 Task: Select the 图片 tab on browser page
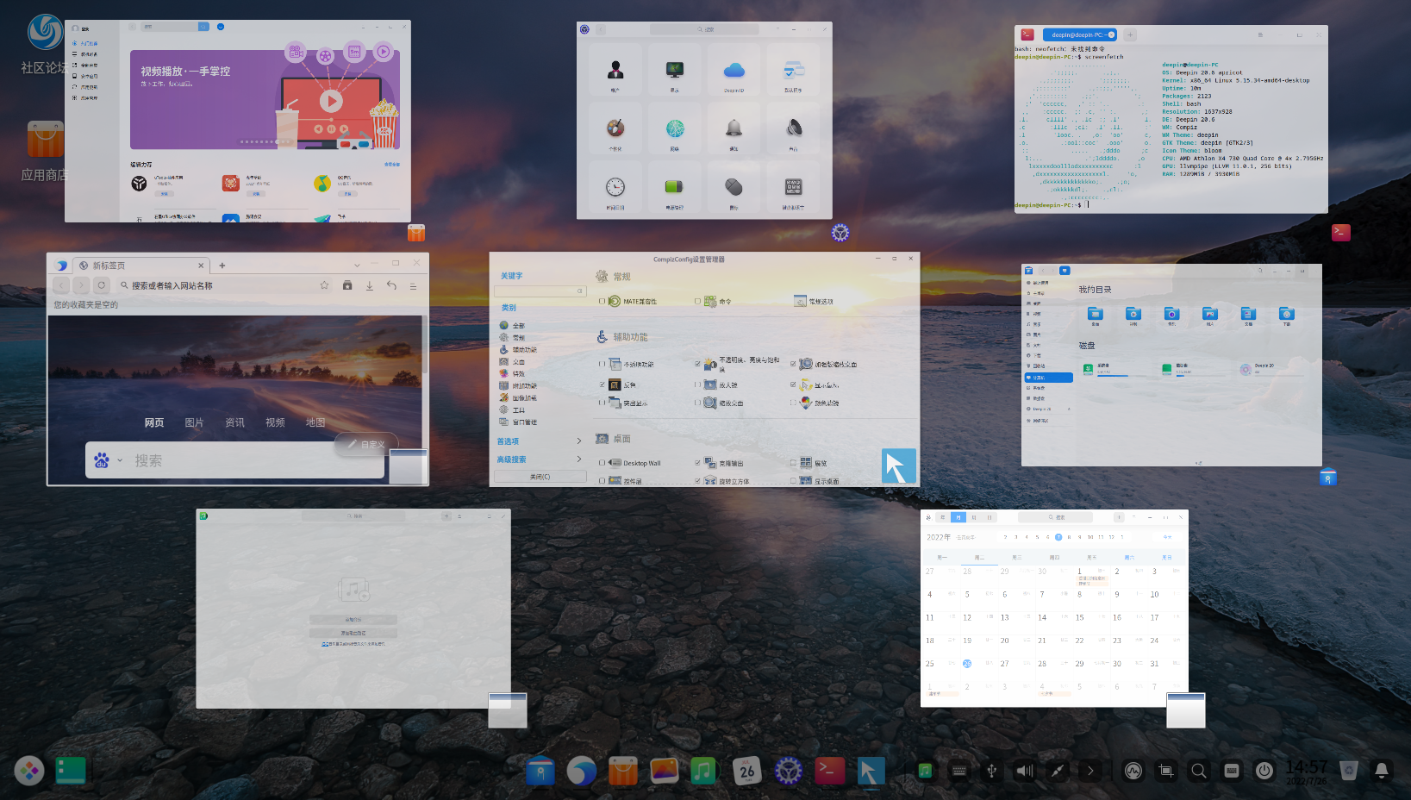[x=194, y=422]
